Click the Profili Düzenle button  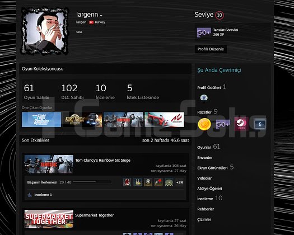point(211,49)
